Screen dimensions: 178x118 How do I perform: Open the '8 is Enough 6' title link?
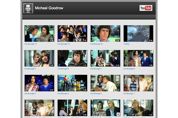point(129,69)
